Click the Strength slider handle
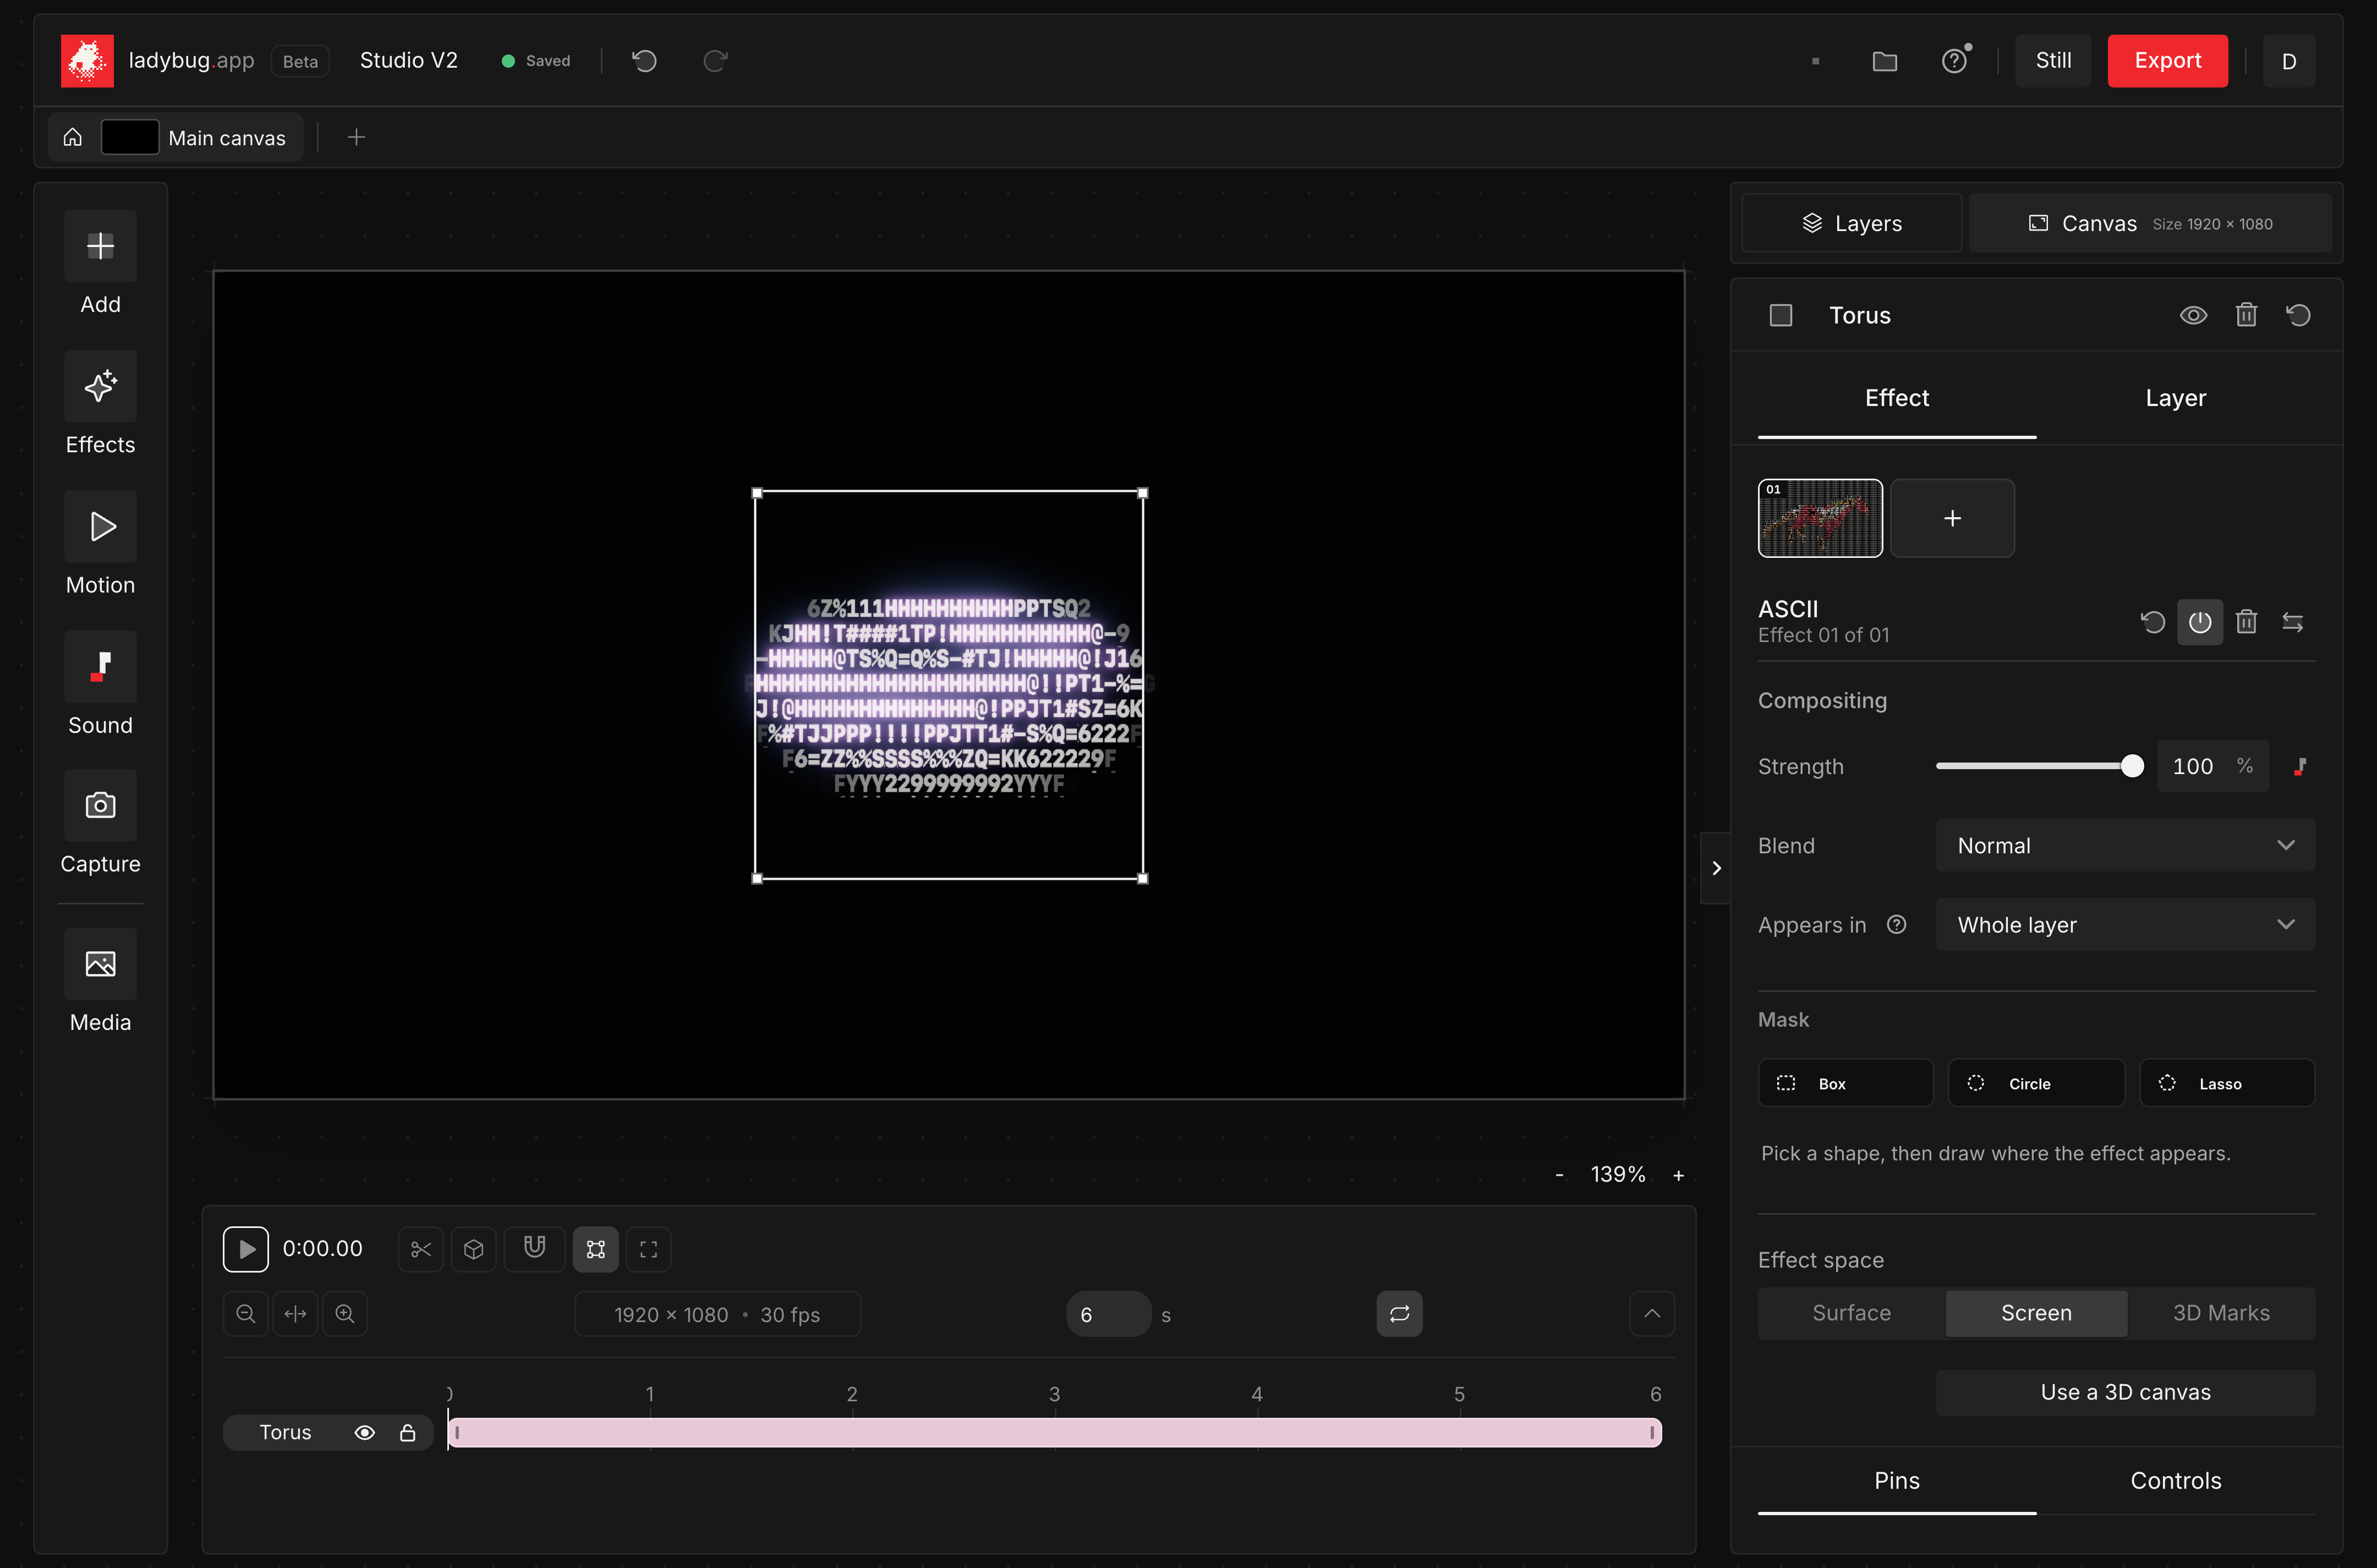The image size is (2377, 1568). 2132,766
